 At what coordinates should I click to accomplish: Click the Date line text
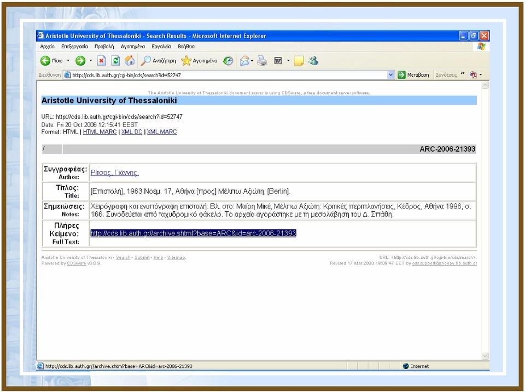tap(89, 124)
